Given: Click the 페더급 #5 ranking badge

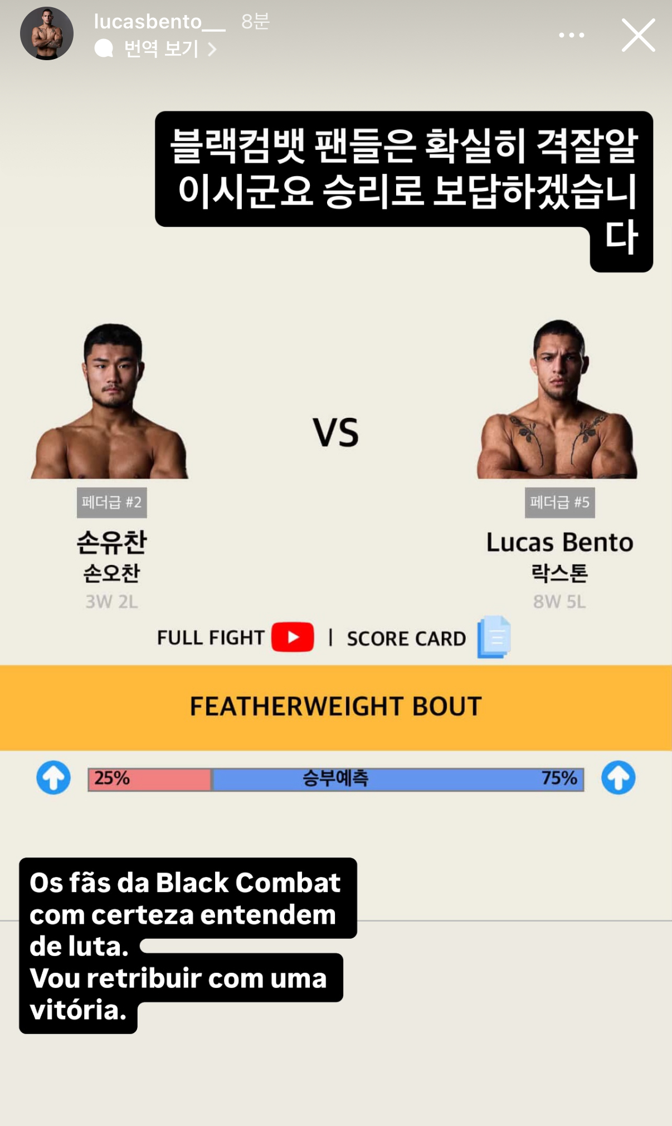Looking at the screenshot, I should (559, 503).
